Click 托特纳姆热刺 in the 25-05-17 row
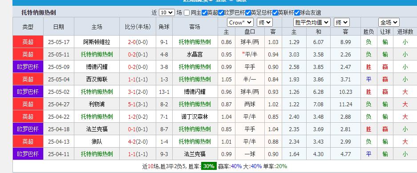This screenshot has height=173, width=417. [195, 42]
